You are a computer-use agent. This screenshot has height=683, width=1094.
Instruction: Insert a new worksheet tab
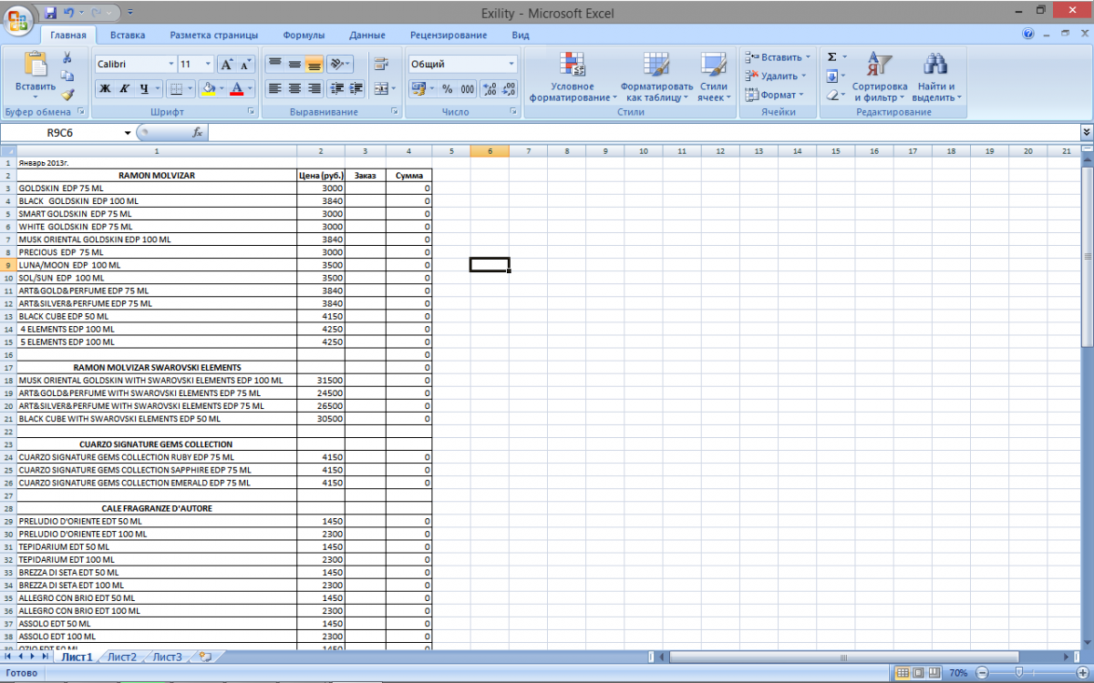coord(204,657)
